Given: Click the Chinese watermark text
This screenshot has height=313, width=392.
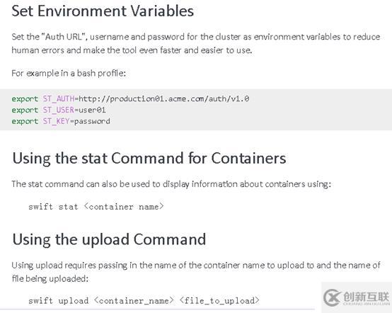Looking at the screenshot, I should tap(367, 297).
